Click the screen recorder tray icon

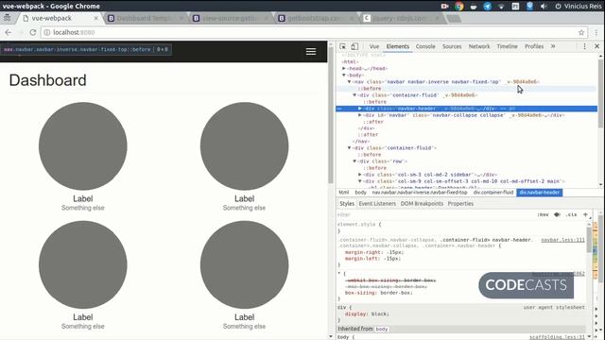[x=444, y=7]
